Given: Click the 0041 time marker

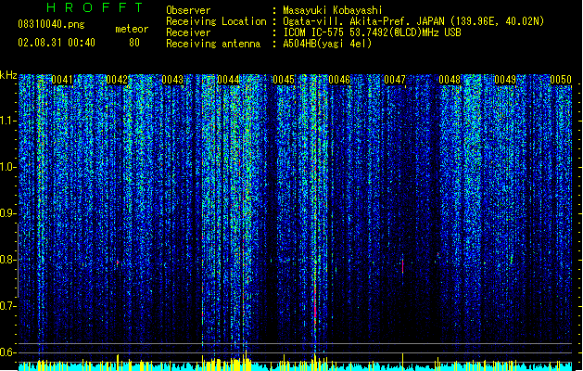Looking at the screenshot, I should [x=62, y=80].
